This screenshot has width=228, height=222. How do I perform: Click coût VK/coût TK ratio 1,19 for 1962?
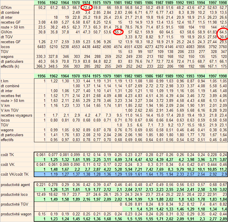click(54, 174)
